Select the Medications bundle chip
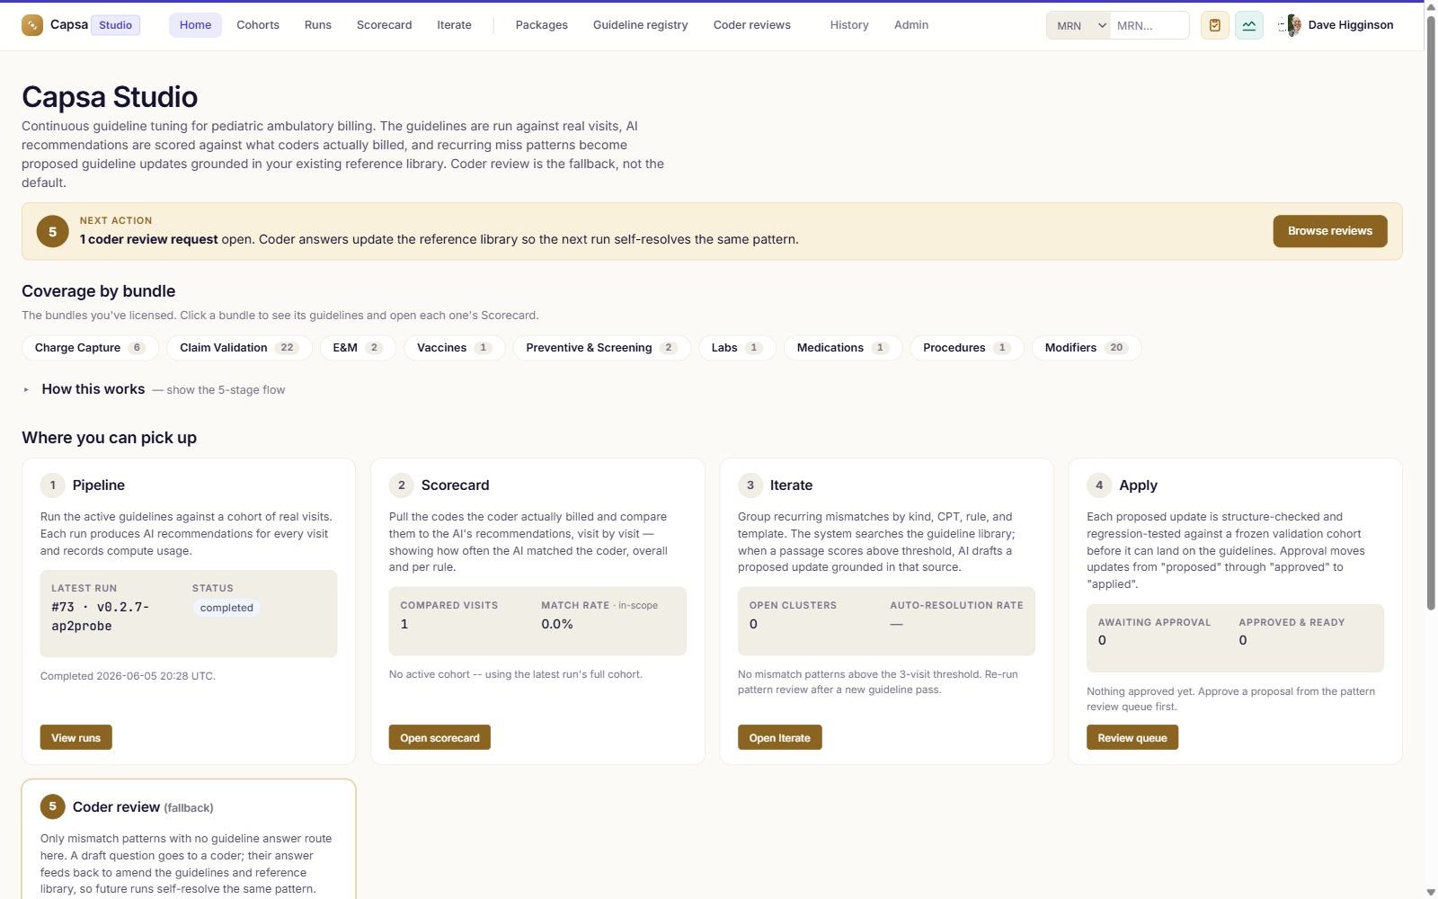 [843, 348]
